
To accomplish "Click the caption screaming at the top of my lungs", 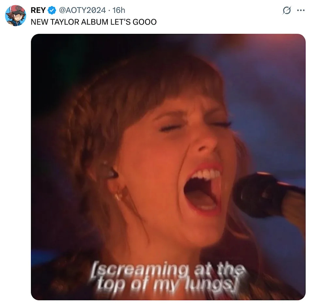I will 168,277.
